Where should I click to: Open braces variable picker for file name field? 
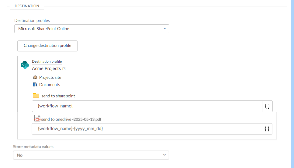point(267,129)
